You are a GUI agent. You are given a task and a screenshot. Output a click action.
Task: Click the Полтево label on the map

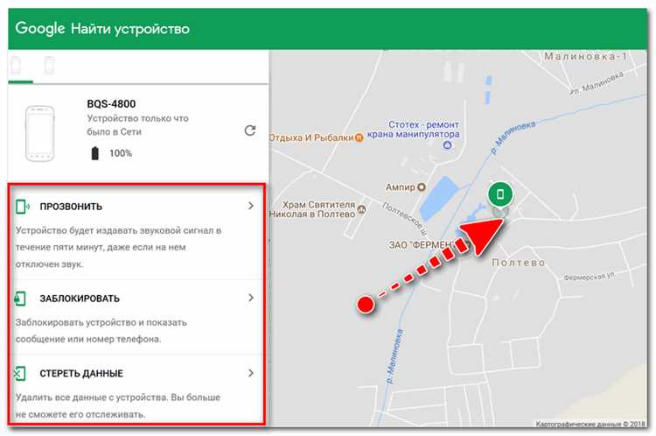pos(519,263)
